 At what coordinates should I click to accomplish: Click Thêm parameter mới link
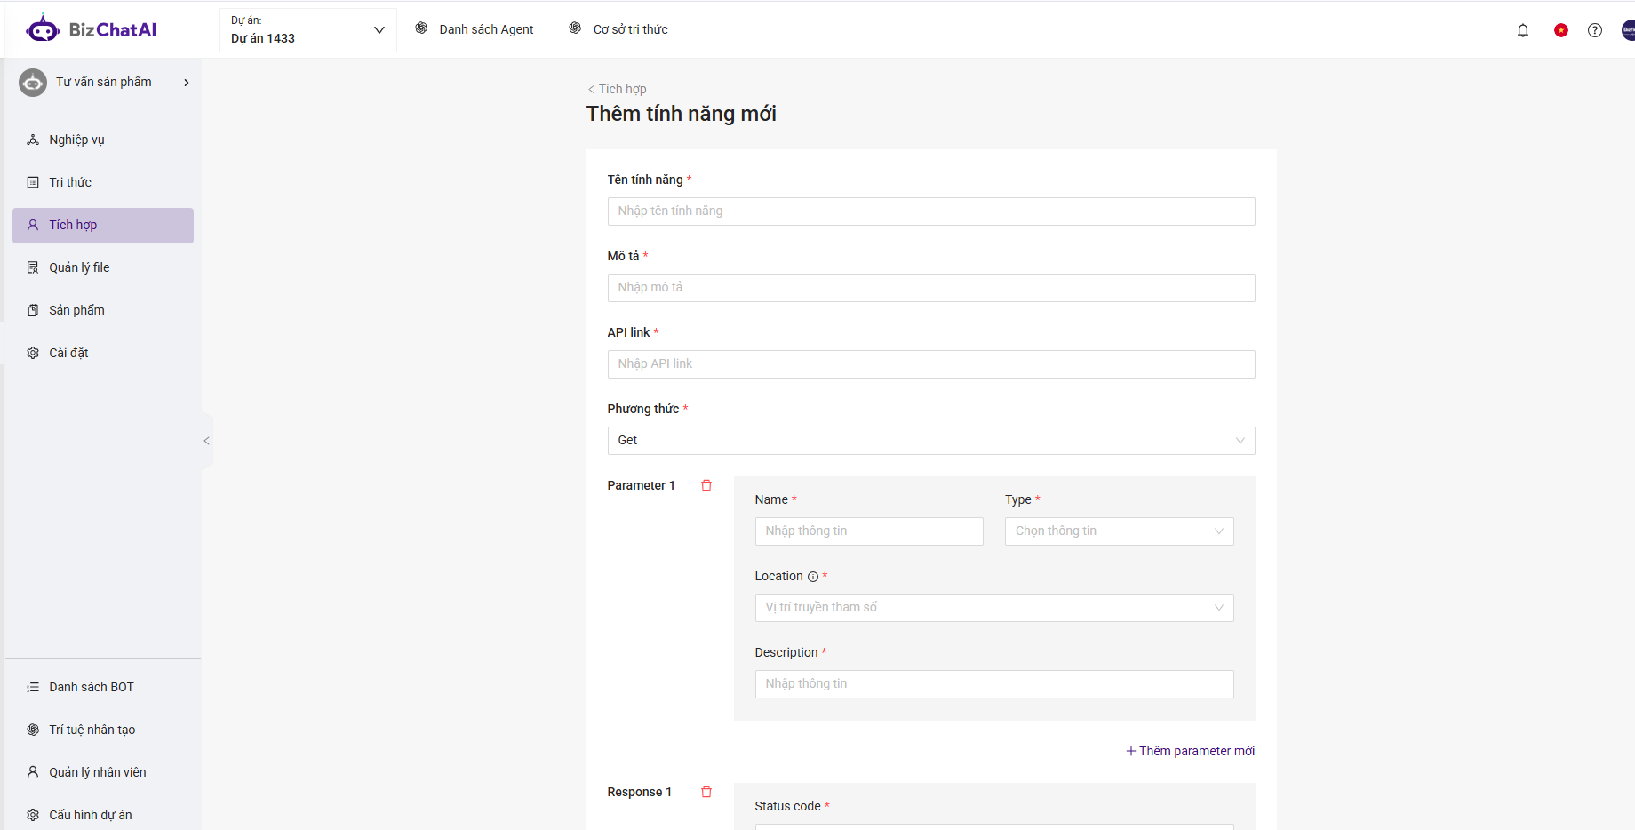[1191, 751]
